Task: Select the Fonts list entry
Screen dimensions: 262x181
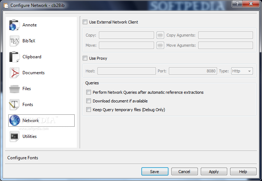Action: [41, 105]
